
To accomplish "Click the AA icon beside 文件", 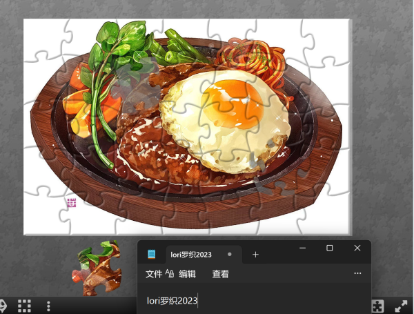I will click(x=170, y=273).
